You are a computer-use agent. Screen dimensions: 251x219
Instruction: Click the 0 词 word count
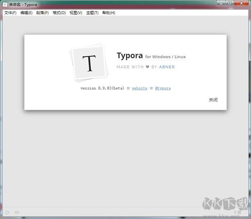(x=237, y=212)
